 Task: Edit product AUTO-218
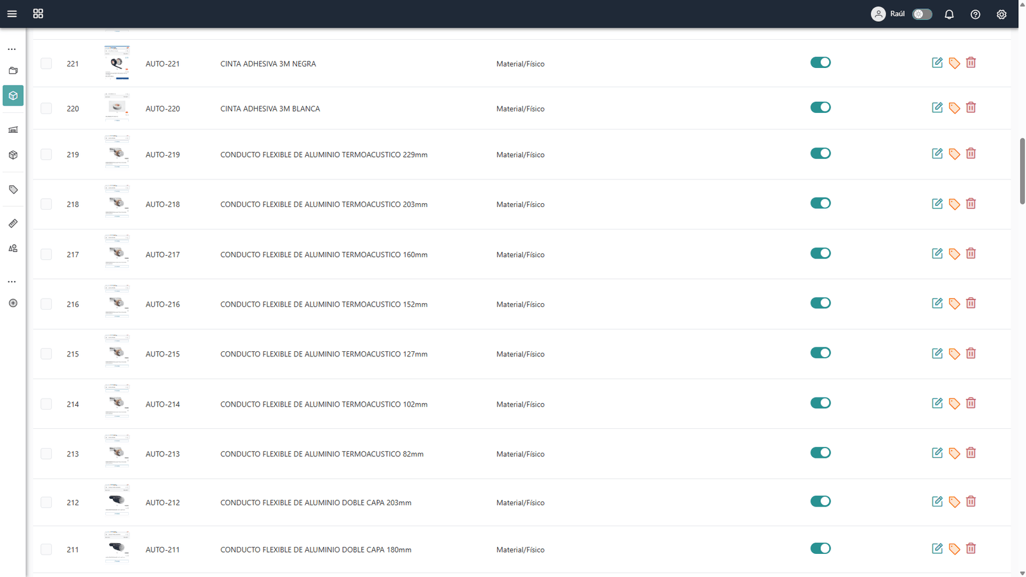937,203
